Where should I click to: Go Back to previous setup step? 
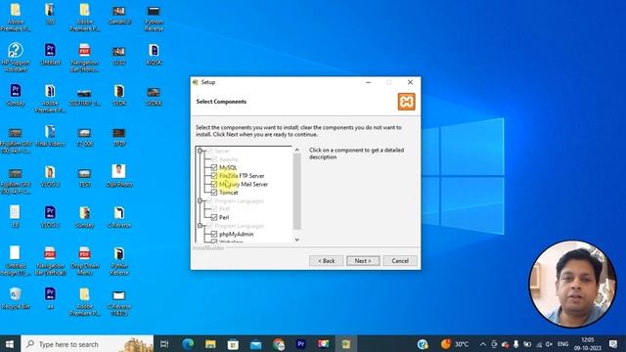click(x=326, y=261)
